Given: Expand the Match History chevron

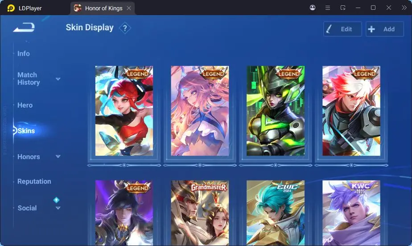Looking at the screenshot, I should click(x=58, y=79).
